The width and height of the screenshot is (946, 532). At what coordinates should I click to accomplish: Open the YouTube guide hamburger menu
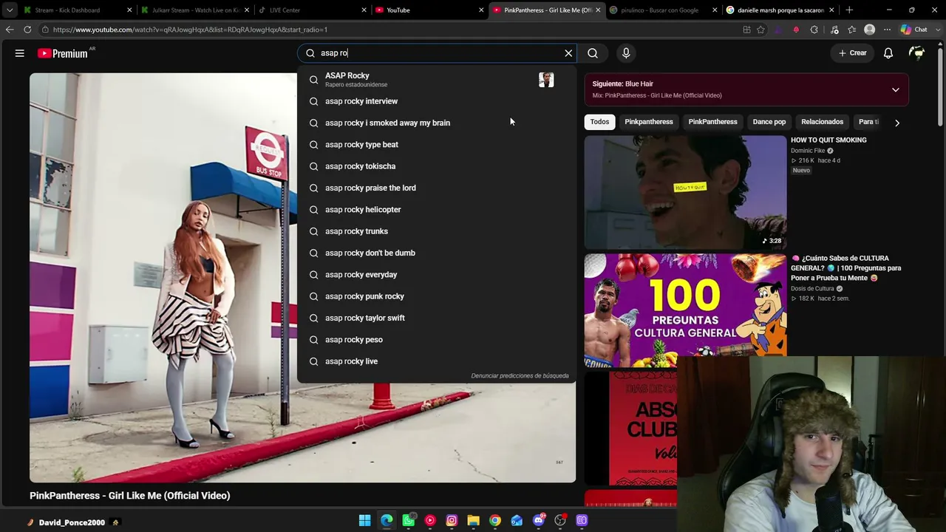click(20, 53)
